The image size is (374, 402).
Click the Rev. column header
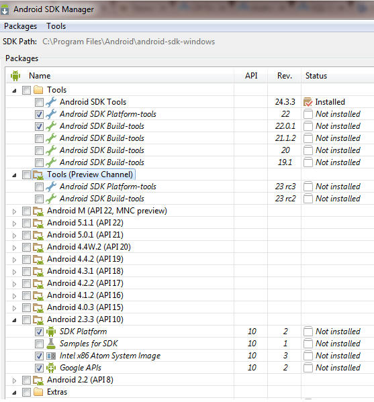pyautogui.click(x=284, y=76)
